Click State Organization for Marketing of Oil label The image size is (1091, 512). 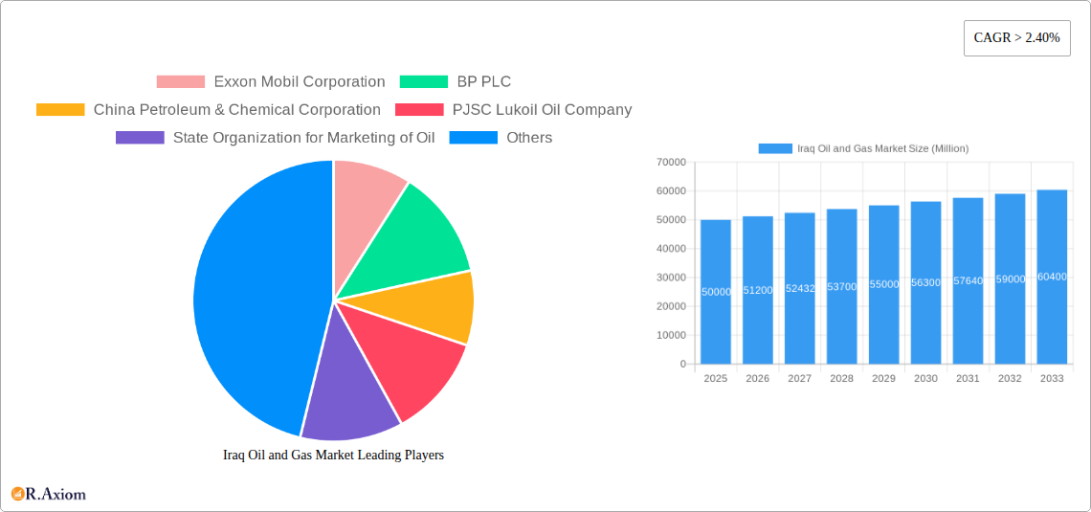coord(304,137)
